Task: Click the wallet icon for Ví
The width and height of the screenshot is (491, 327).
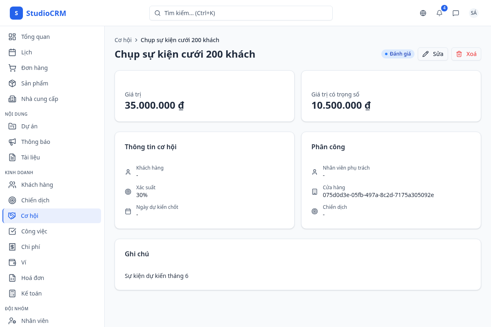Action: 12,262
